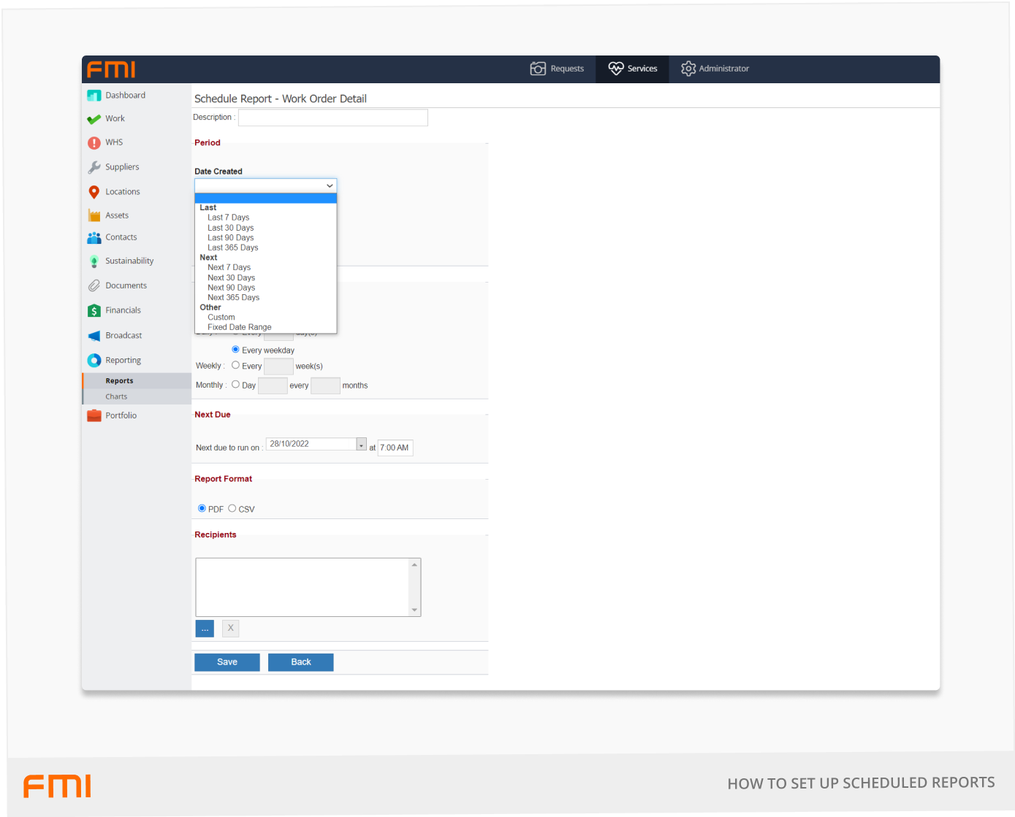Click the Dashboard icon in the sidebar
1015x817 pixels.
94,96
